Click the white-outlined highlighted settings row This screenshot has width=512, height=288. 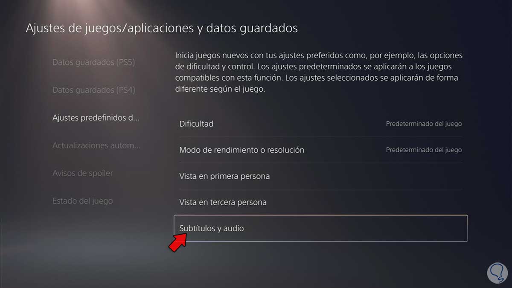[321, 228]
